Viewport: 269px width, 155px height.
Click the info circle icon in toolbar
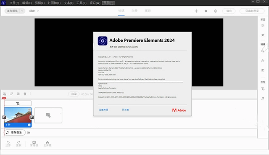[216, 11]
